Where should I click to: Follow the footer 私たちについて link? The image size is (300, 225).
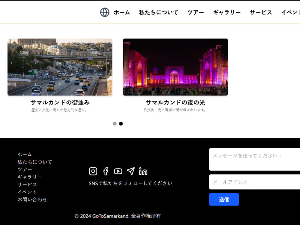coord(34,162)
